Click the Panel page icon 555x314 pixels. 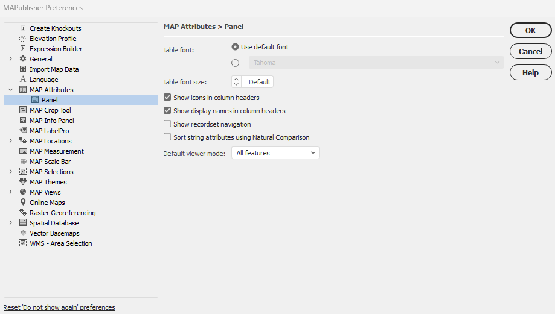[x=35, y=99]
